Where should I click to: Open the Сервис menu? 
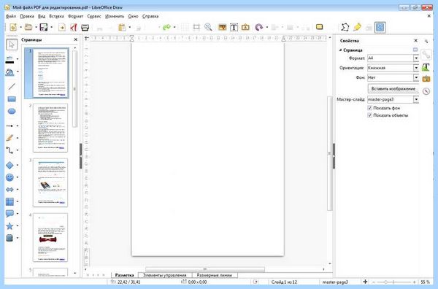94,16
